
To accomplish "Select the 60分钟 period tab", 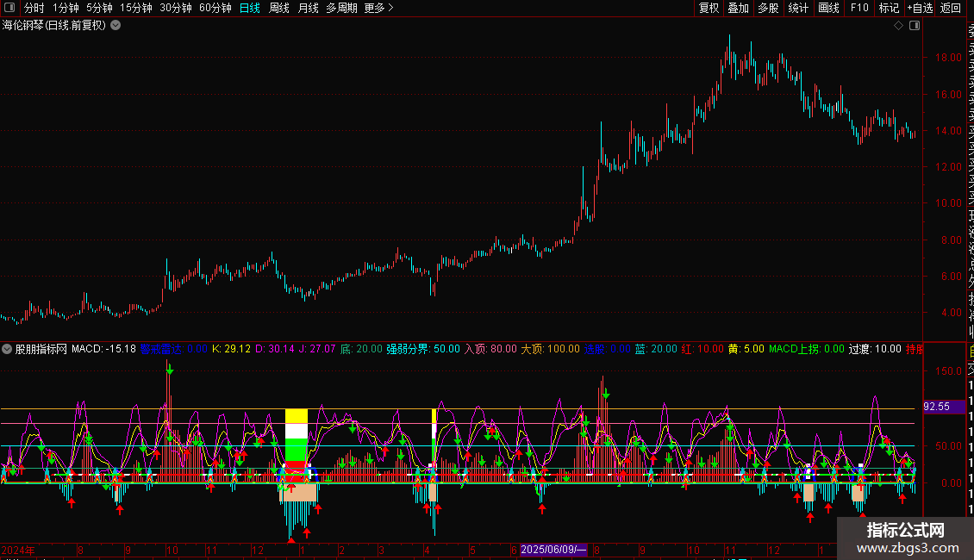I will 215,8.
